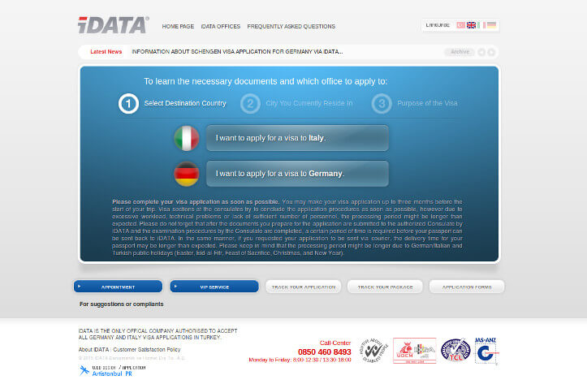Click step 2 circle icon

(250, 103)
